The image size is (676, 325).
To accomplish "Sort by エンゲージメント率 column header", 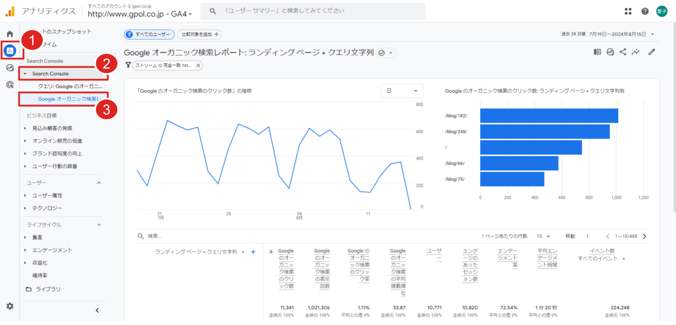I will [507, 258].
